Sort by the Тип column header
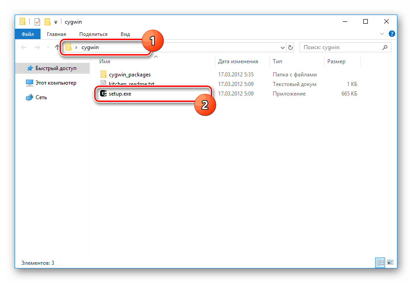 click(x=277, y=61)
